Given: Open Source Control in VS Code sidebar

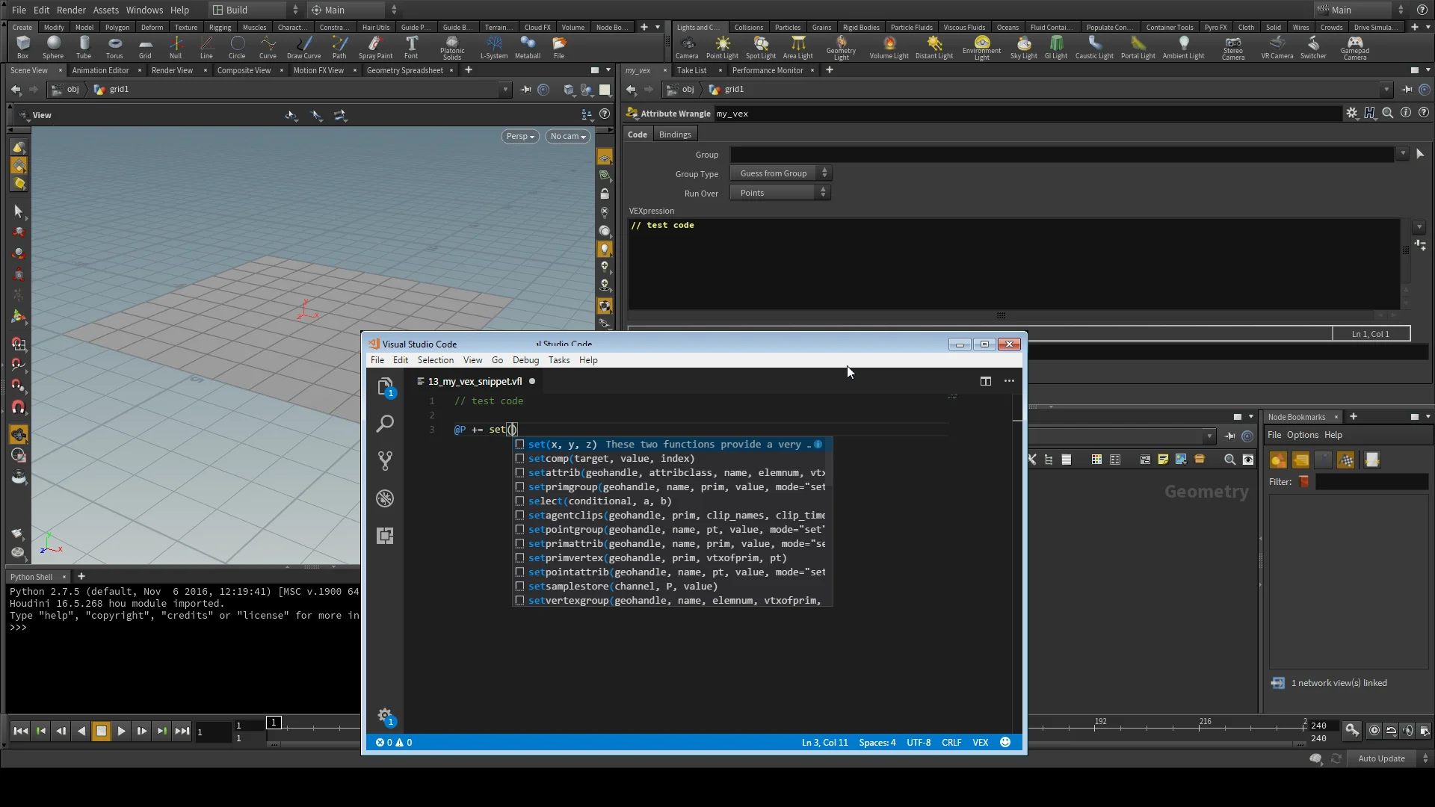Looking at the screenshot, I should click(385, 460).
